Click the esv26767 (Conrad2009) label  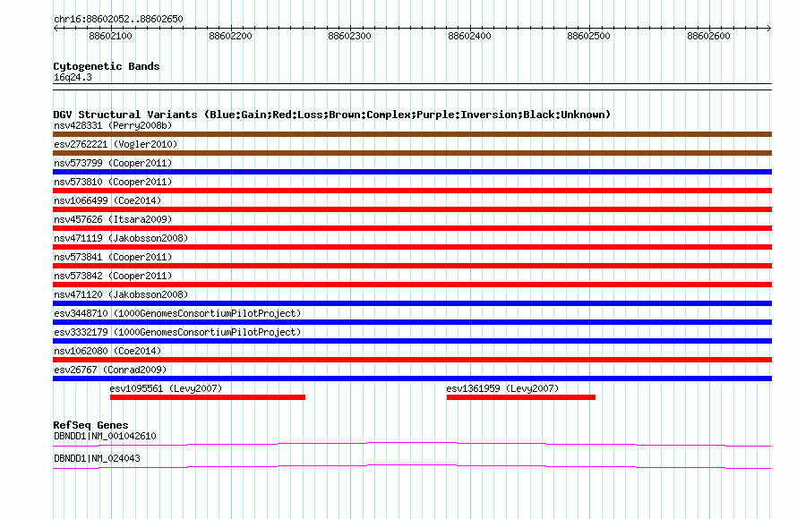(x=110, y=370)
